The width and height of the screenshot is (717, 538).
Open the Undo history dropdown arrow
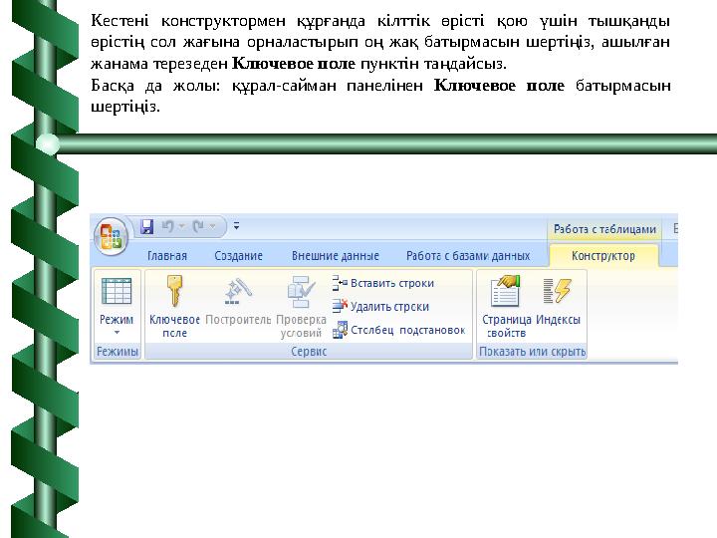(x=181, y=226)
